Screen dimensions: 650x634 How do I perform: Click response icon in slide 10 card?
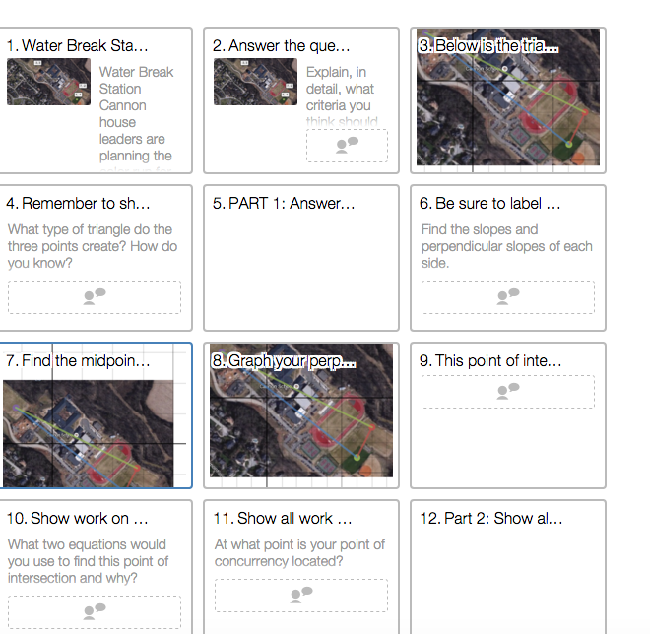(95, 611)
